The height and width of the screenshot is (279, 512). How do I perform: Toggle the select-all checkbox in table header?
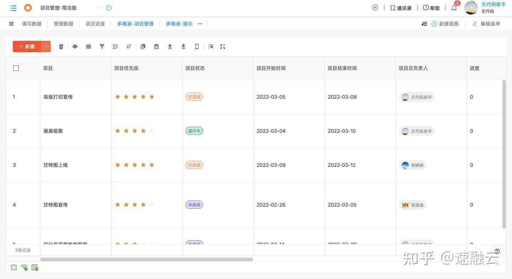[16, 68]
